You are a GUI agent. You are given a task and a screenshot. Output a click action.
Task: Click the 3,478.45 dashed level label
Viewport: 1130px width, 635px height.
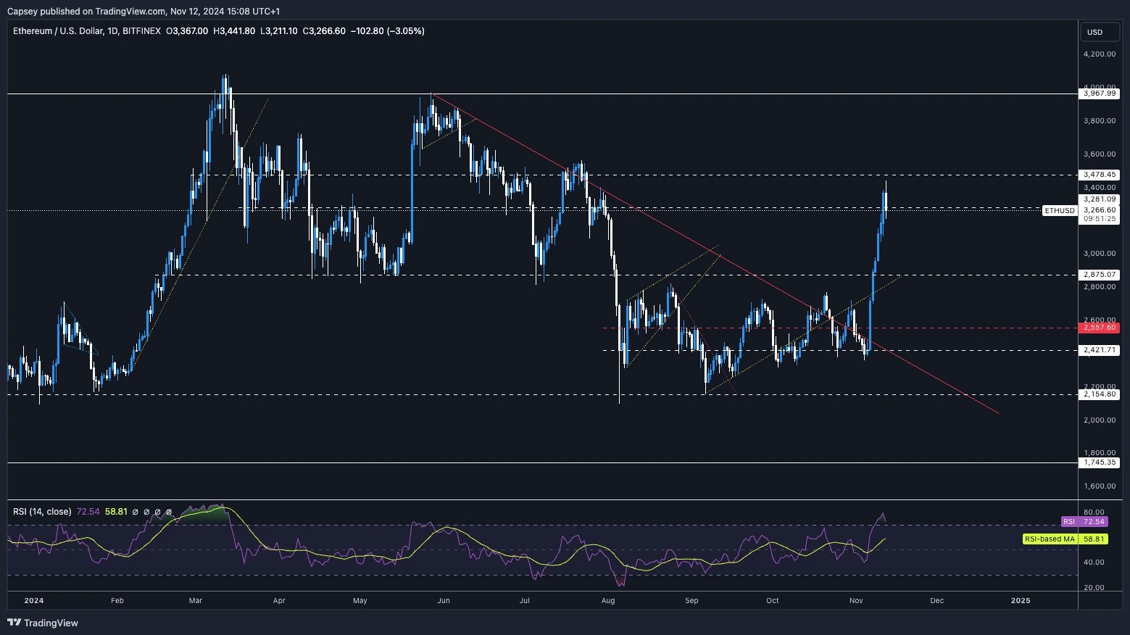1099,174
